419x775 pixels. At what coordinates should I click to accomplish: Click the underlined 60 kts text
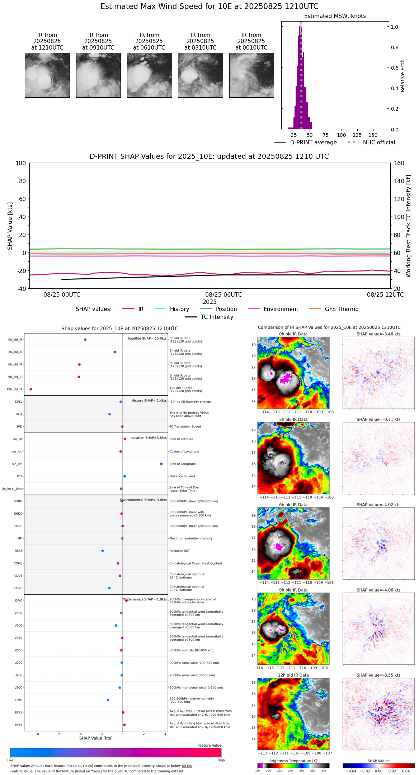187,766
